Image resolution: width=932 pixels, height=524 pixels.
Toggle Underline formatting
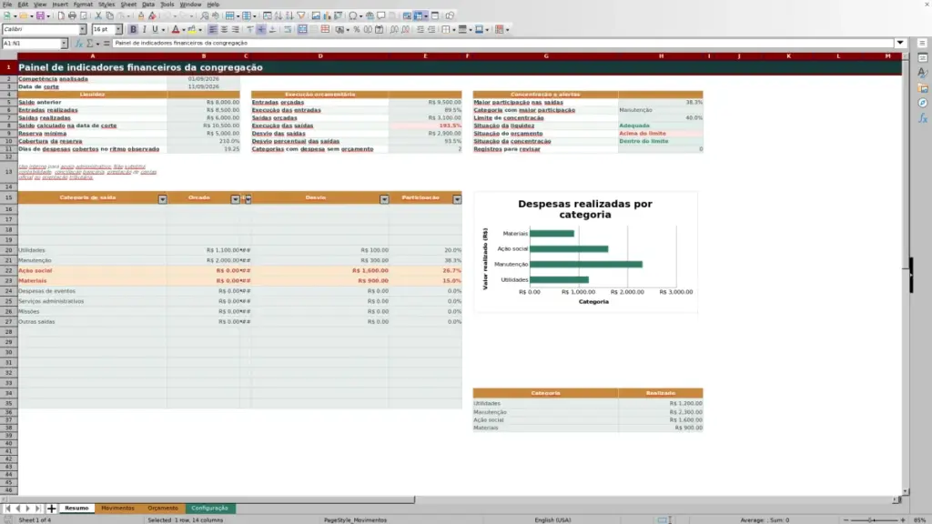[x=155, y=29]
